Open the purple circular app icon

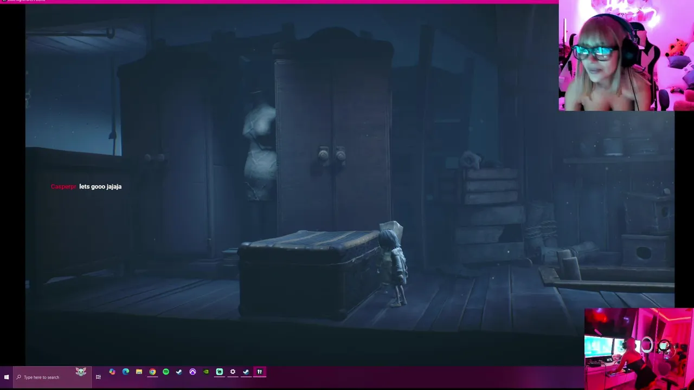192,372
